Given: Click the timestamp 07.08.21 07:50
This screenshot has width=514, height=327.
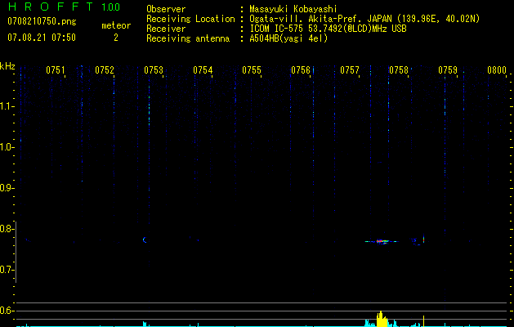Looking at the screenshot, I should [42, 38].
